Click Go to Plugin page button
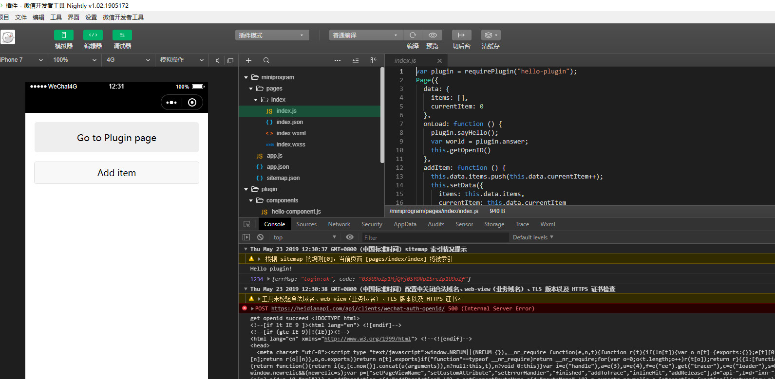The height and width of the screenshot is (379, 775). tap(116, 138)
